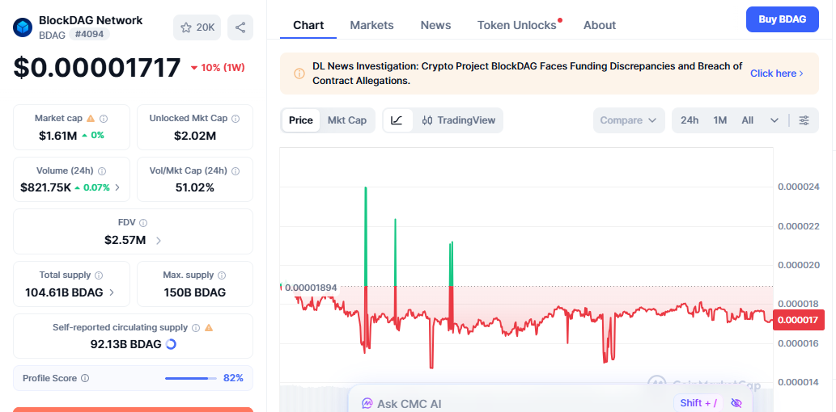This screenshot has height=412, width=836.
Task: Open the Chart tab
Action: tap(308, 25)
